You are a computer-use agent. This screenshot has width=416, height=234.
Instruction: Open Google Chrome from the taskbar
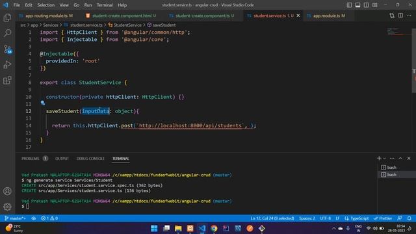coord(214,228)
